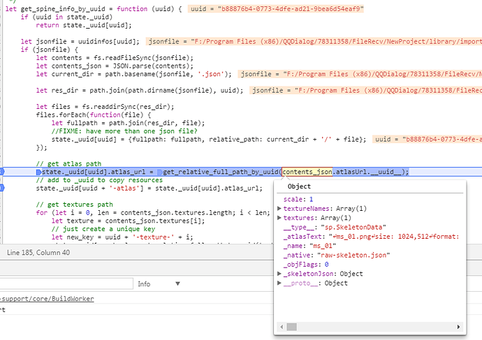Viewport: 482px width, 340px height.
Task: Open the Info log level dropdown
Action: coord(159,283)
